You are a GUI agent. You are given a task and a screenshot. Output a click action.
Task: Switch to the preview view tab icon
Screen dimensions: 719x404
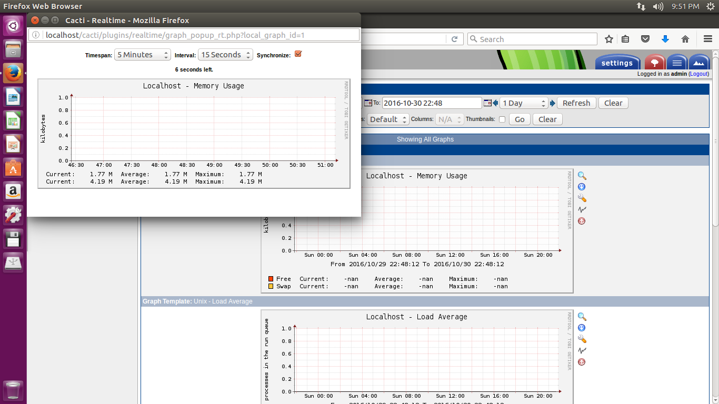pyautogui.click(x=699, y=62)
